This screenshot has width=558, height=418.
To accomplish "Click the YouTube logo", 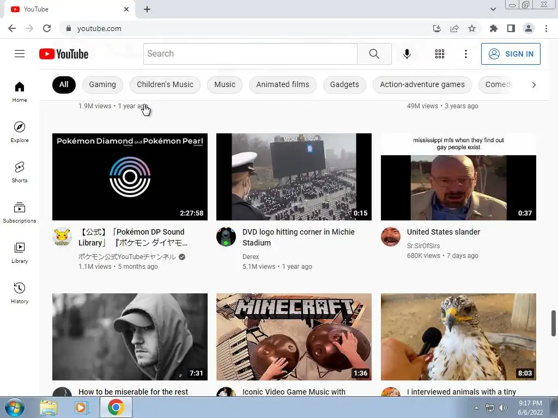I will (64, 54).
